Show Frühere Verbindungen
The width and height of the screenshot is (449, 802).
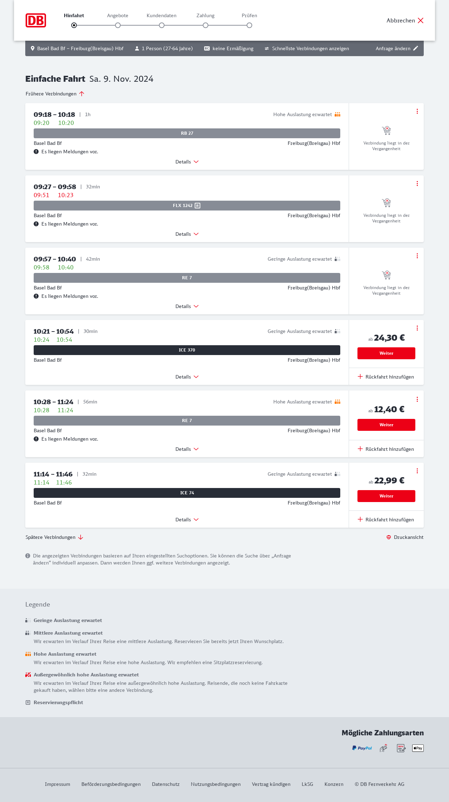(x=55, y=94)
